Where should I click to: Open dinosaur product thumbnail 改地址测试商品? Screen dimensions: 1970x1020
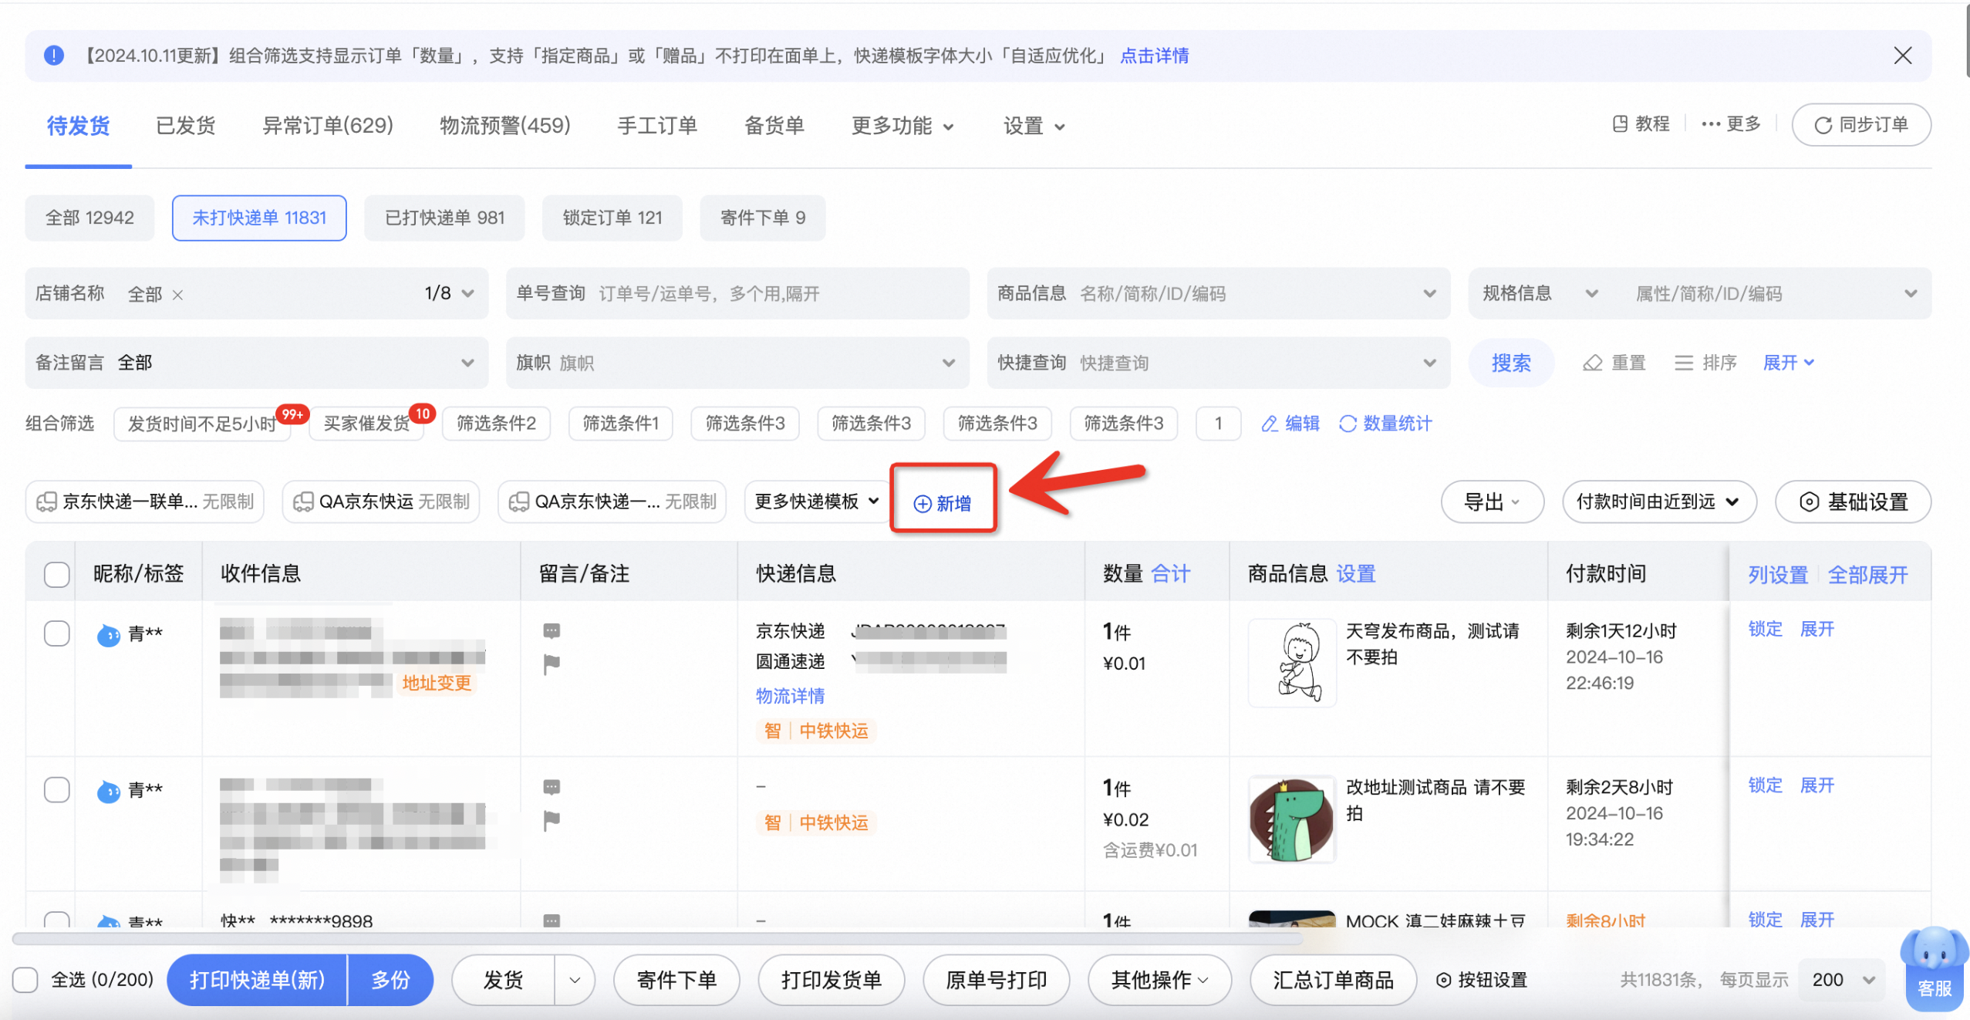(x=1291, y=819)
